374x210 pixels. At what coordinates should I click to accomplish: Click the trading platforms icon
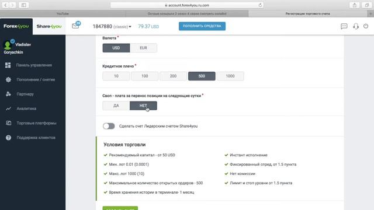tap(8, 123)
